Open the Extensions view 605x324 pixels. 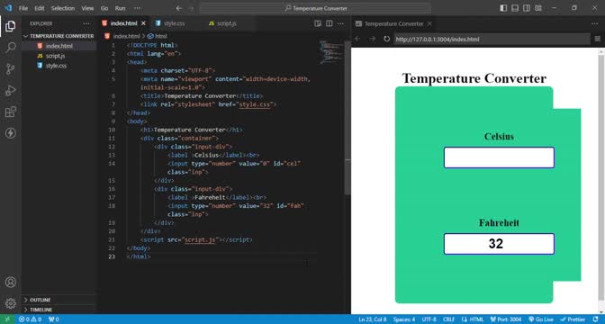(x=11, y=112)
